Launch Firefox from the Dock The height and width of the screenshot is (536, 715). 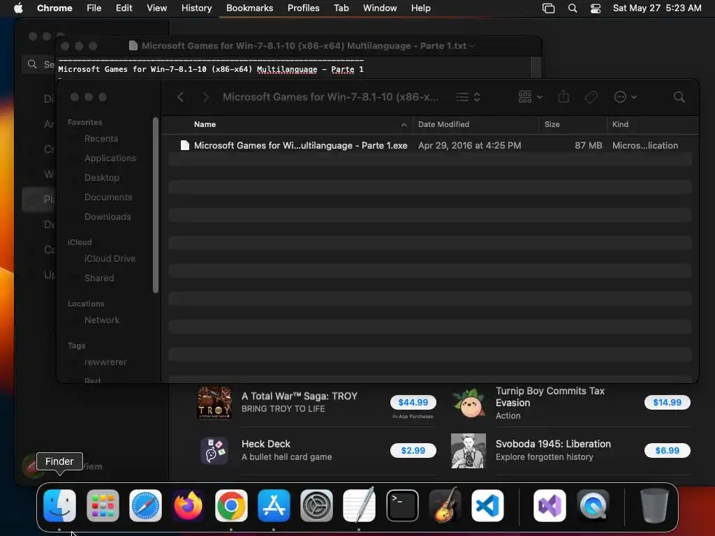pos(189,505)
